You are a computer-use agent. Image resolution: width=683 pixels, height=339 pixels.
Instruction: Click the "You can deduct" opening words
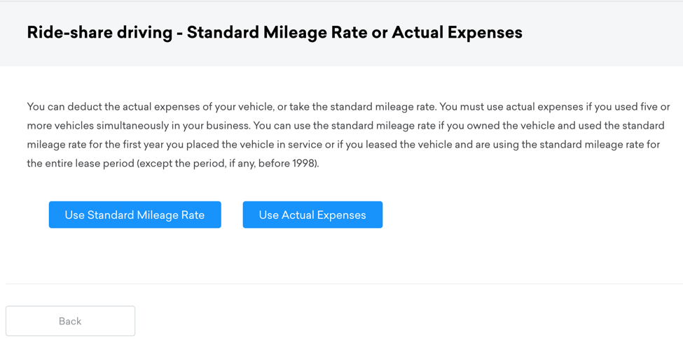coord(61,107)
